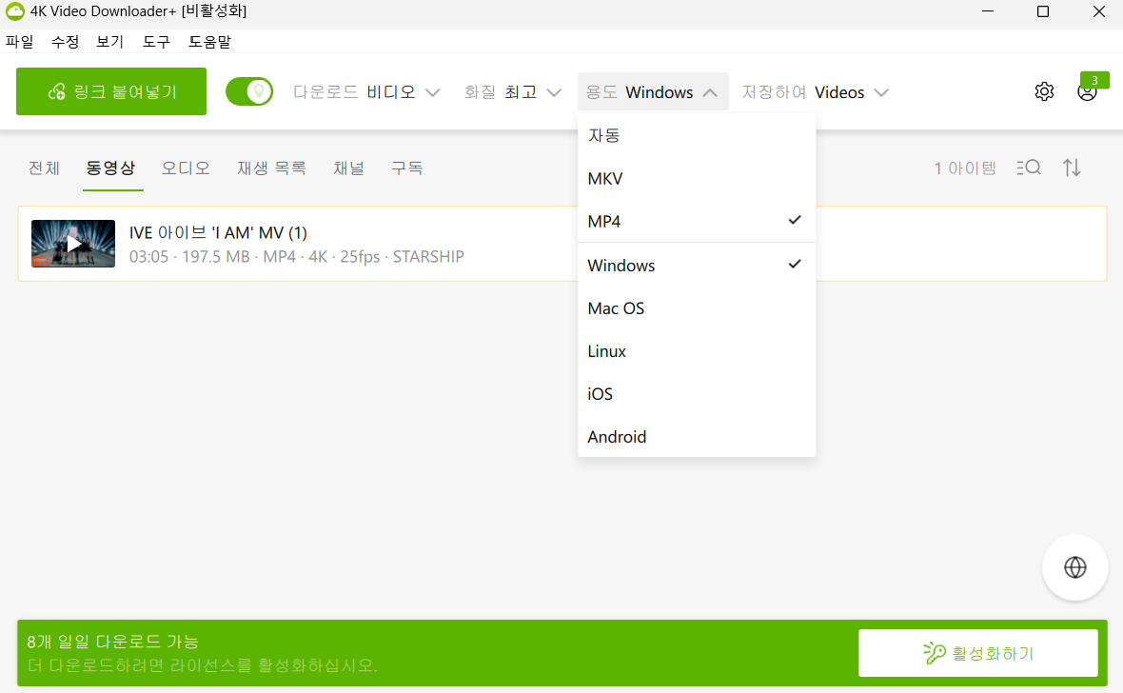Viewport: 1123px width, 693px height.
Task: Click the sort order arrows icon
Action: pos(1072,168)
